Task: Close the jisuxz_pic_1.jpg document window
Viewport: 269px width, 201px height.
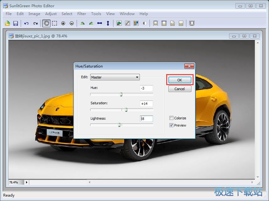Action: click(255, 36)
